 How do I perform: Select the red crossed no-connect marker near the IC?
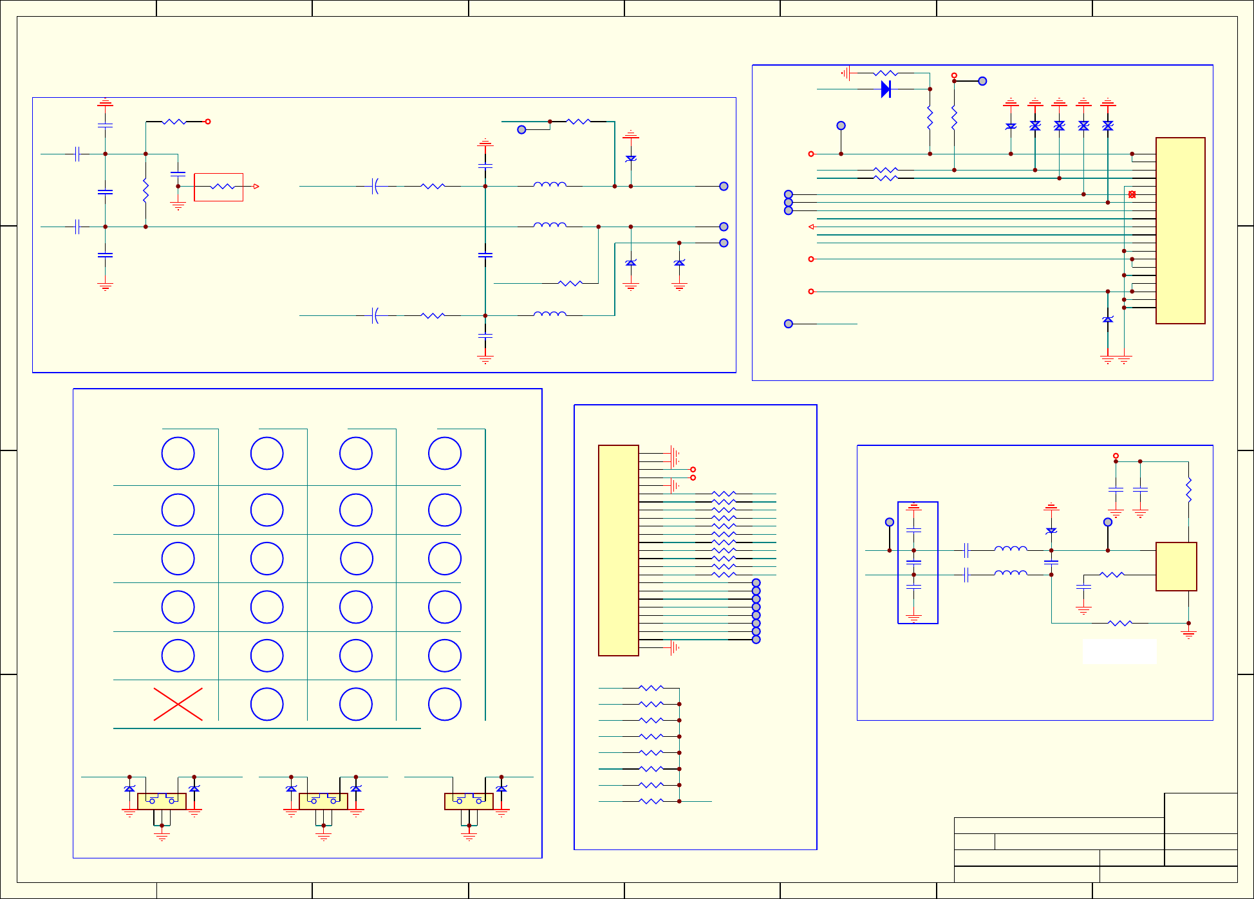[1132, 194]
